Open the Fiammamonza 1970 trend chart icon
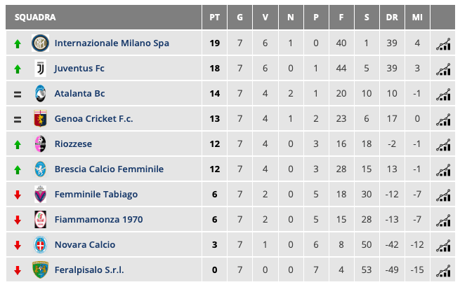The width and height of the screenshot is (460, 287). click(x=443, y=220)
